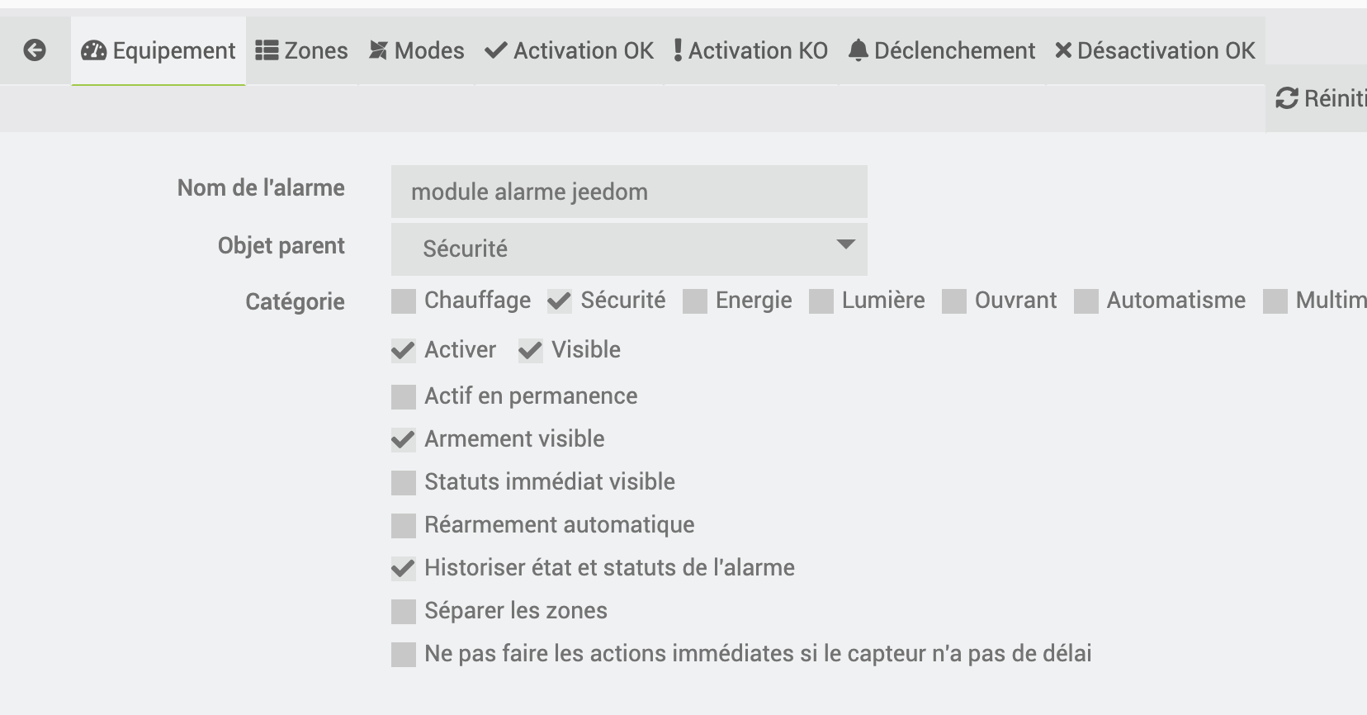Check the Séparer les zones box
This screenshot has width=1367, height=715.
point(404,612)
